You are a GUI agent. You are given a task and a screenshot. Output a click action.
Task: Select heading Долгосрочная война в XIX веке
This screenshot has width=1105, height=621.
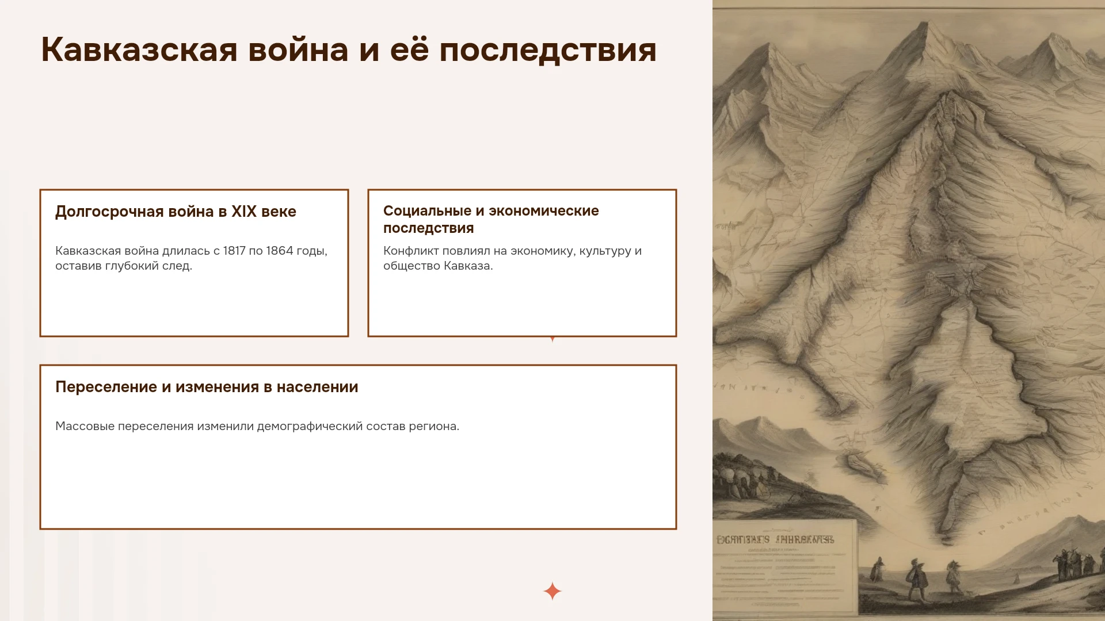176,212
